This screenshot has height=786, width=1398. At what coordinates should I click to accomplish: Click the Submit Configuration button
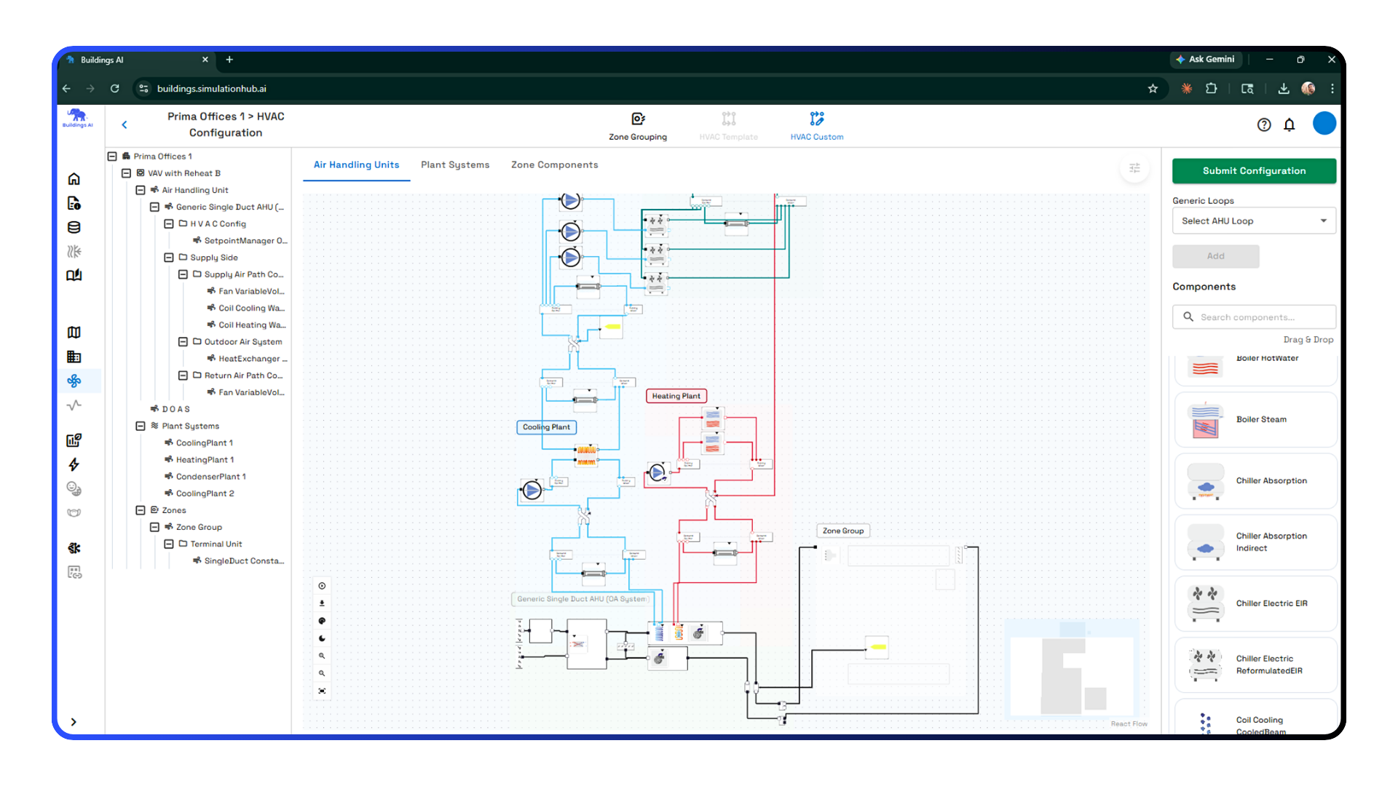coord(1253,171)
